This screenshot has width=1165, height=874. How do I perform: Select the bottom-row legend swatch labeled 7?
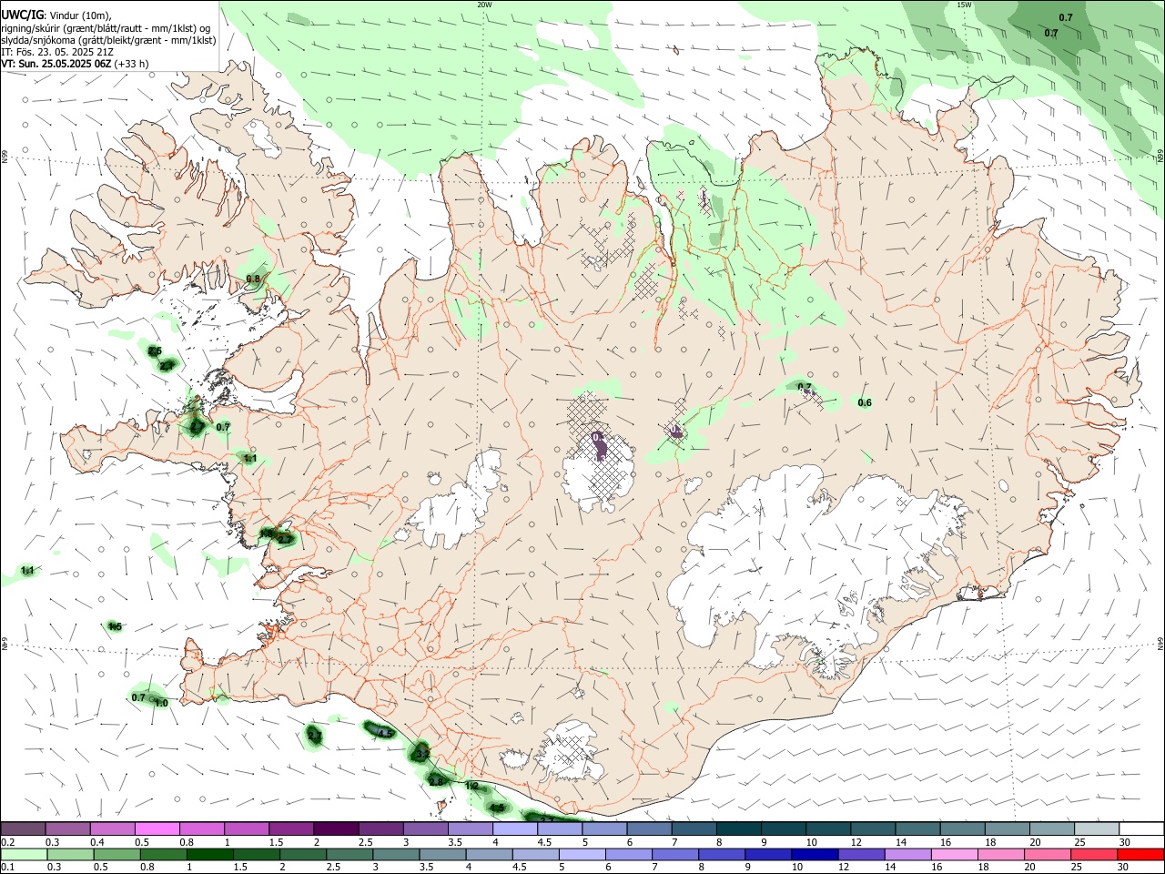(675, 854)
